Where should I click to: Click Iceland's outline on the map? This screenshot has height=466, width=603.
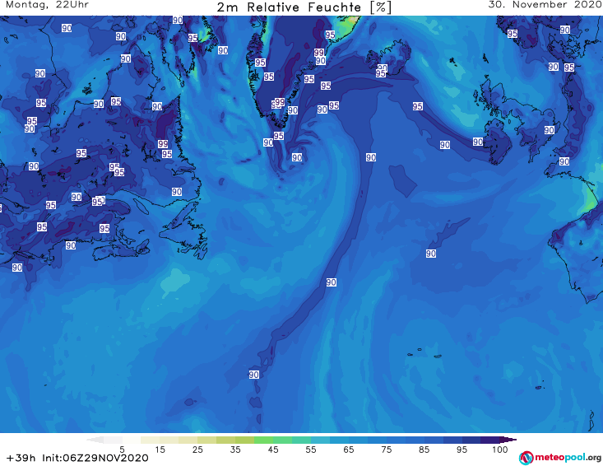pos(388,58)
